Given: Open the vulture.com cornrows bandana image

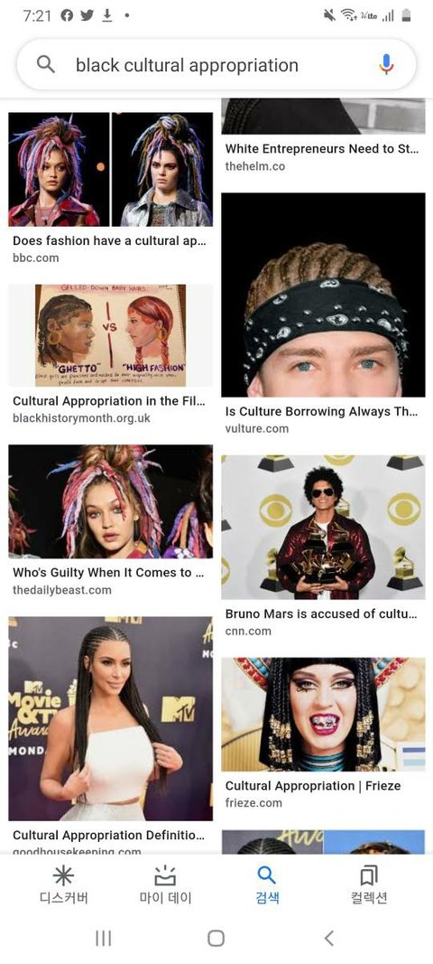Looking at the screenshot, I should pyautogui.click(x=323, y=295).
